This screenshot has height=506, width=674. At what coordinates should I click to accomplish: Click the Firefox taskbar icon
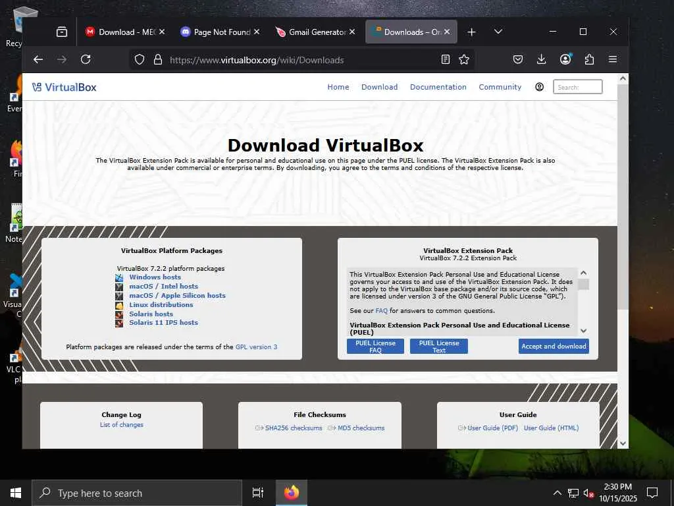[292, 493]
